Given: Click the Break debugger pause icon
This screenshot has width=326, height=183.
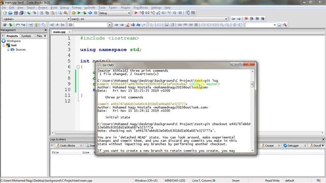Looking at the screenshot, I should tap(175, 13).
